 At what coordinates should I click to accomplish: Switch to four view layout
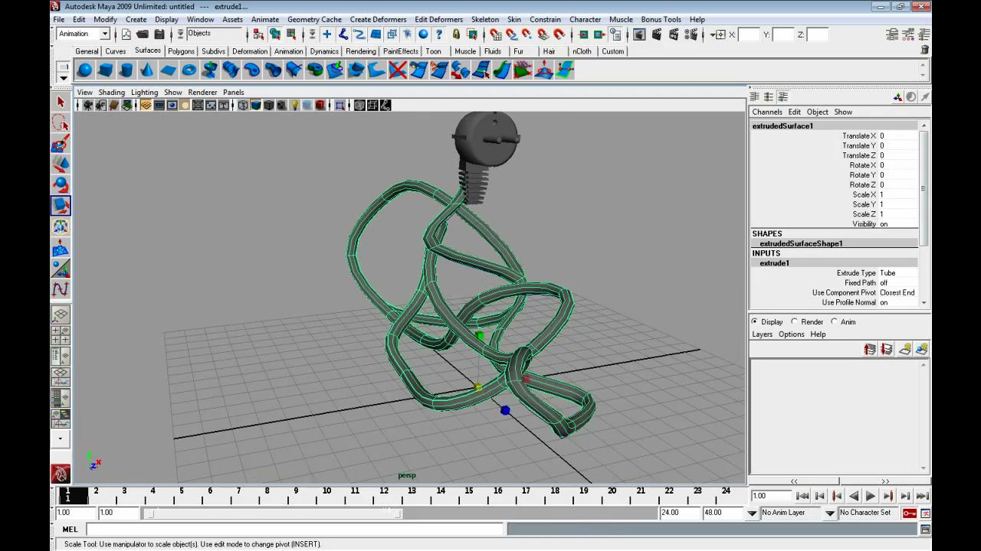[61, 335]
